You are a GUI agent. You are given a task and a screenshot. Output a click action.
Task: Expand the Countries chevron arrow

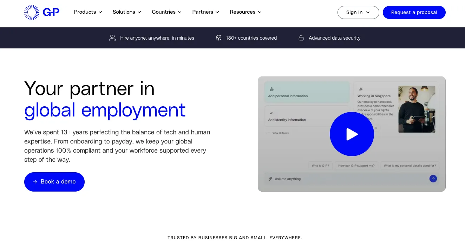[179, 12]
